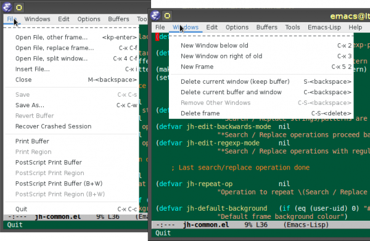Click the dashed tear-off line of Windows menu
This screenshot has width=370, height=241.
click(x=261, y=36)
